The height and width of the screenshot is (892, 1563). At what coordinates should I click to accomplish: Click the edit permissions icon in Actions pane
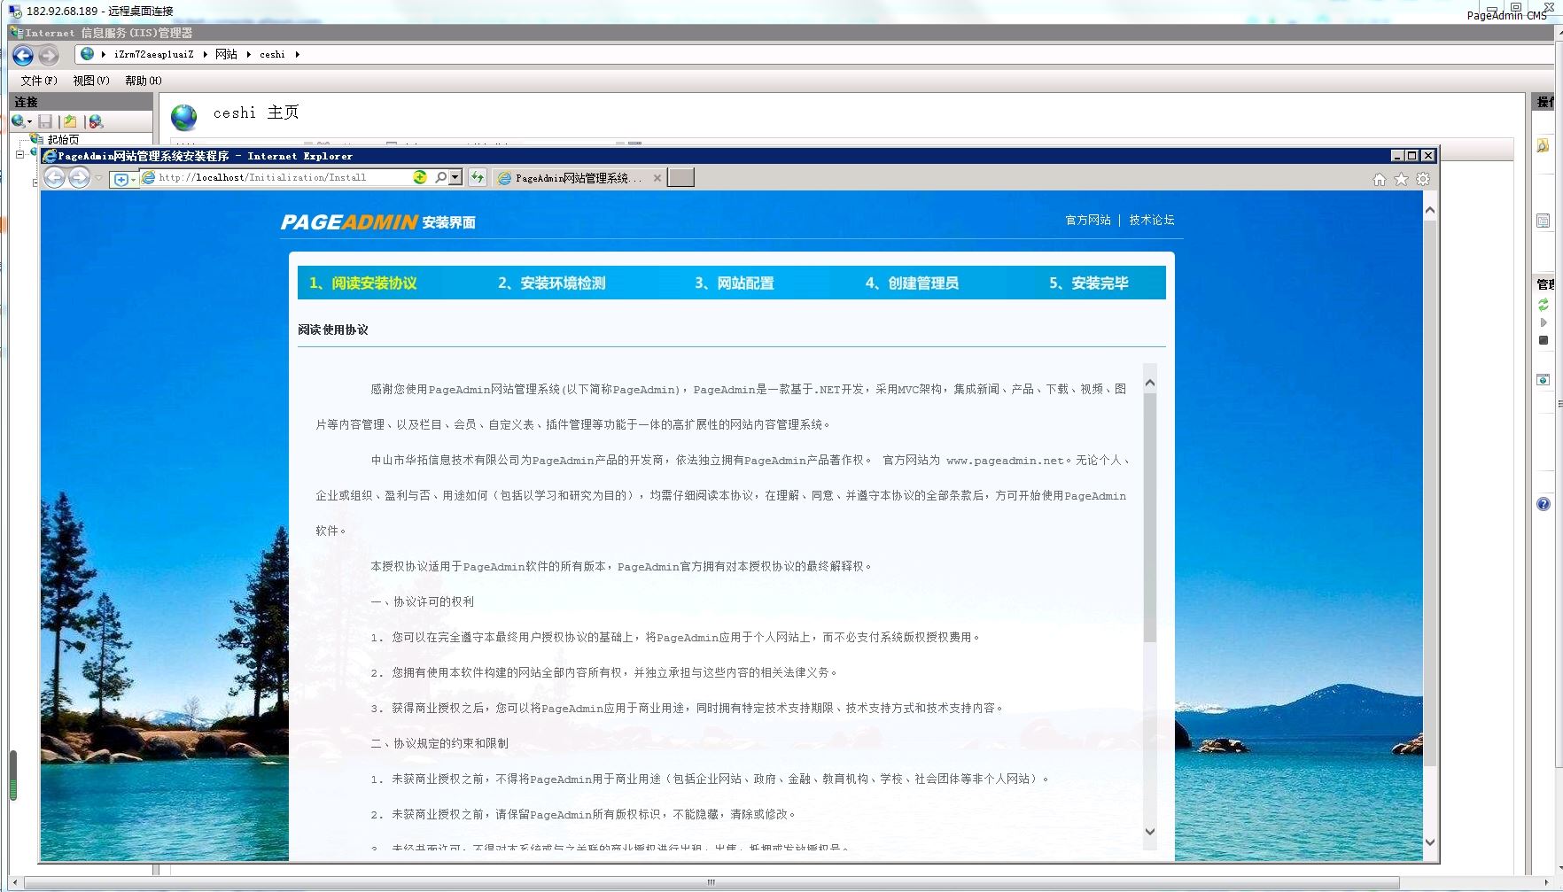click(1543, 221)
